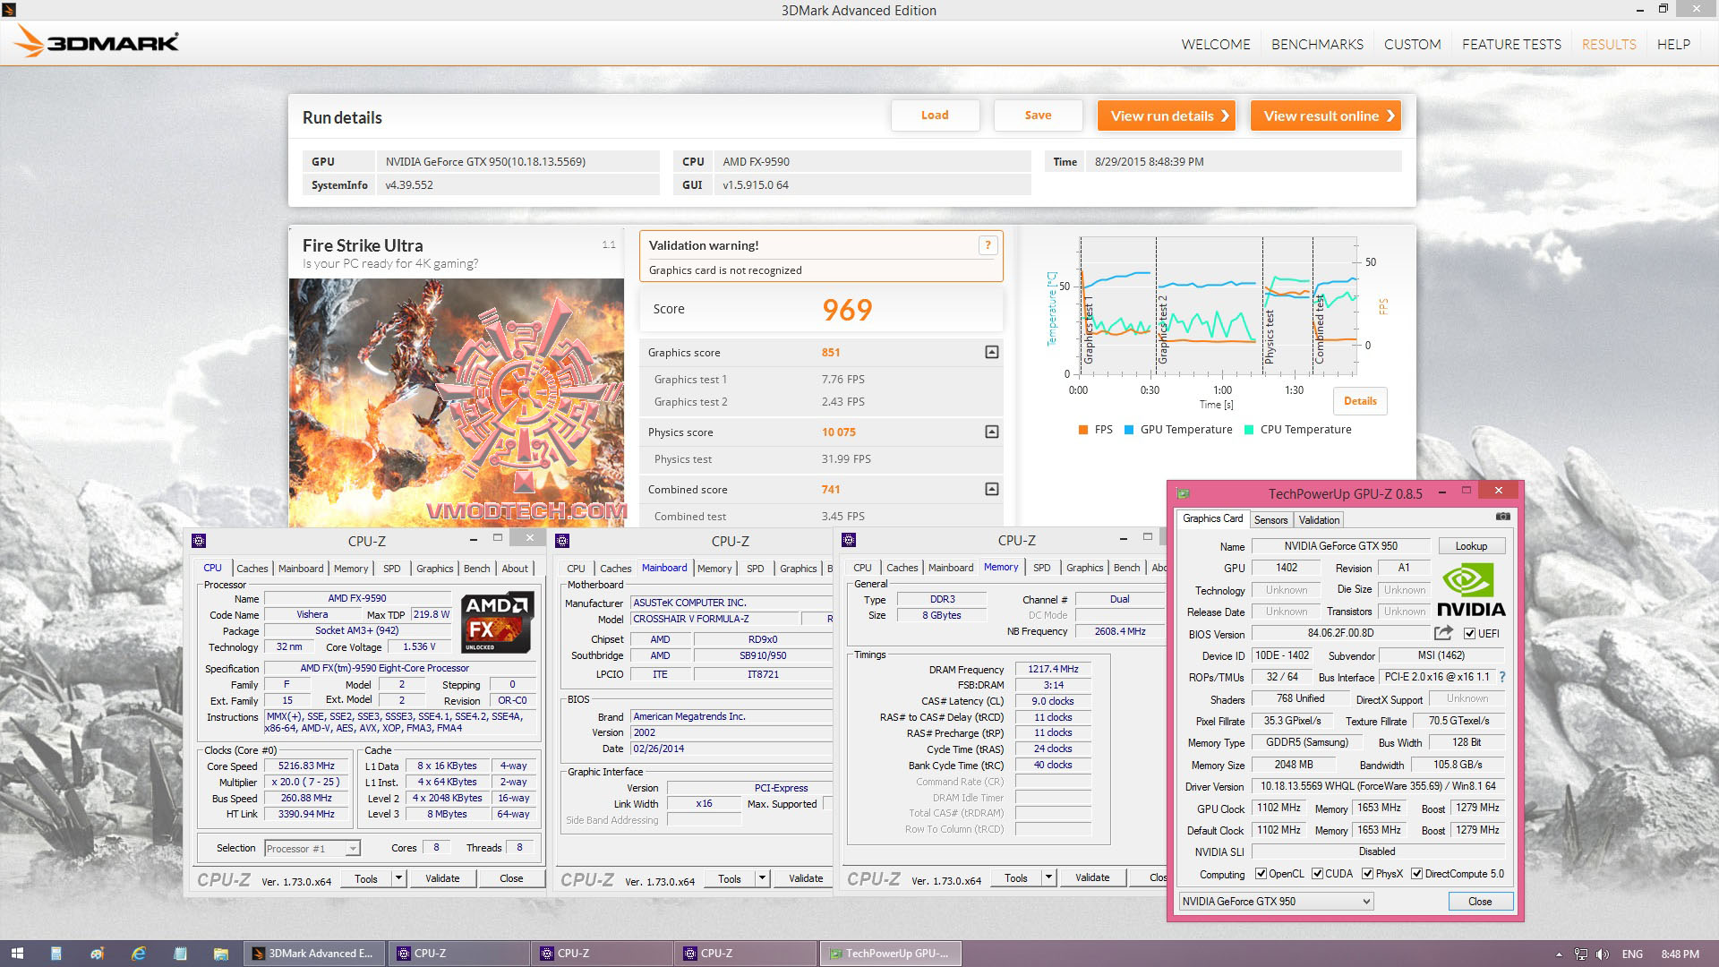1719x967 pixels.
Task: Uncheck the OpenCL computing checkbox
Action: coord(1261,874)
